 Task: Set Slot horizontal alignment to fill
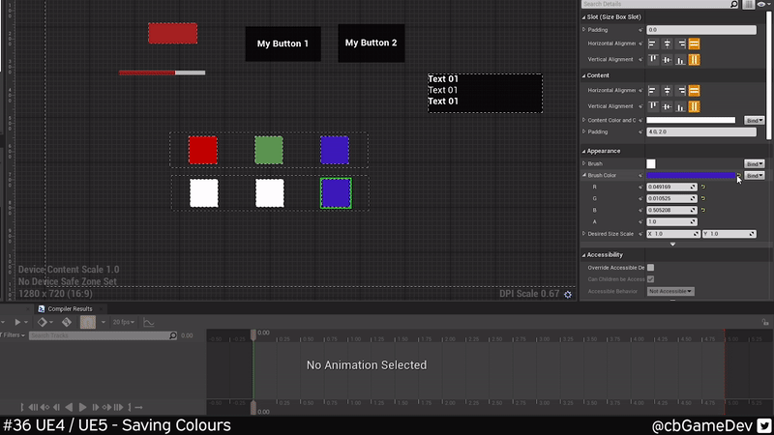click(x=694, y=43)
